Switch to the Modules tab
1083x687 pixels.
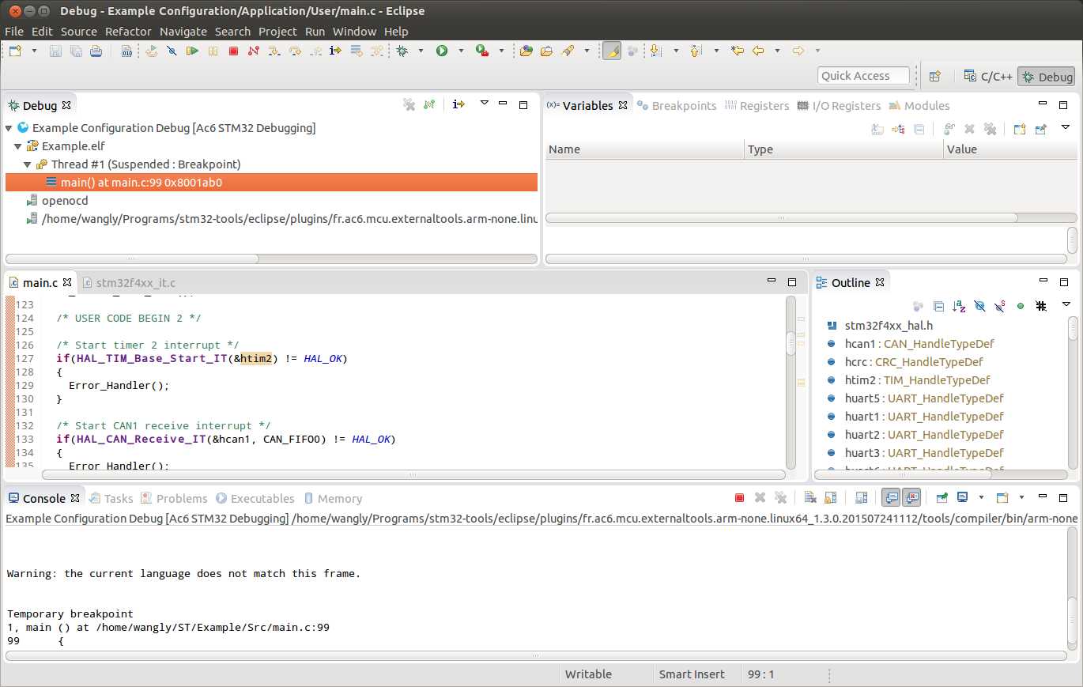click(919, 106)
